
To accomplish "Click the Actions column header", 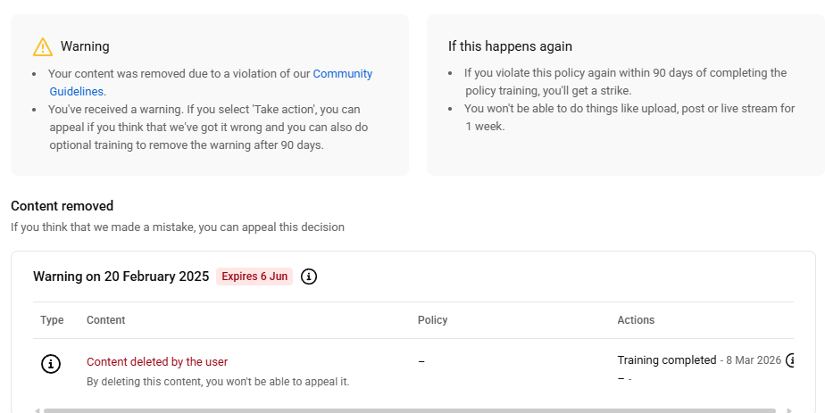I will [x=636, y=320].
